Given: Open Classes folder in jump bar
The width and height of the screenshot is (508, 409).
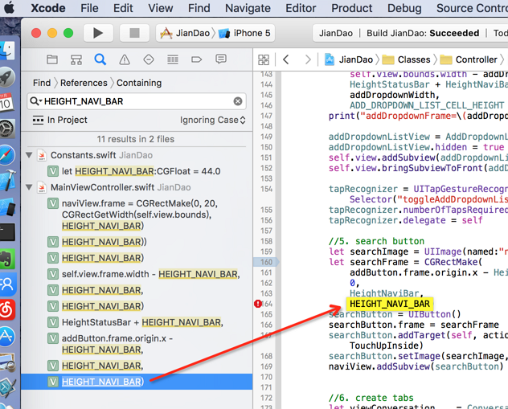Looking at the screenshot, I should 406,59.
